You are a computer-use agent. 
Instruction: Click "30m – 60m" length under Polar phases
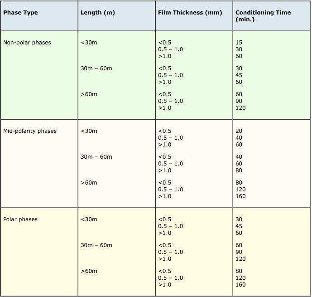[x=96, y=245]
